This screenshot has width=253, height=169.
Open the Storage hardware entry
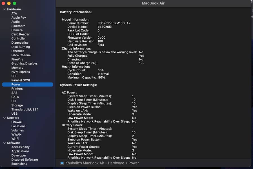point(17,105)
